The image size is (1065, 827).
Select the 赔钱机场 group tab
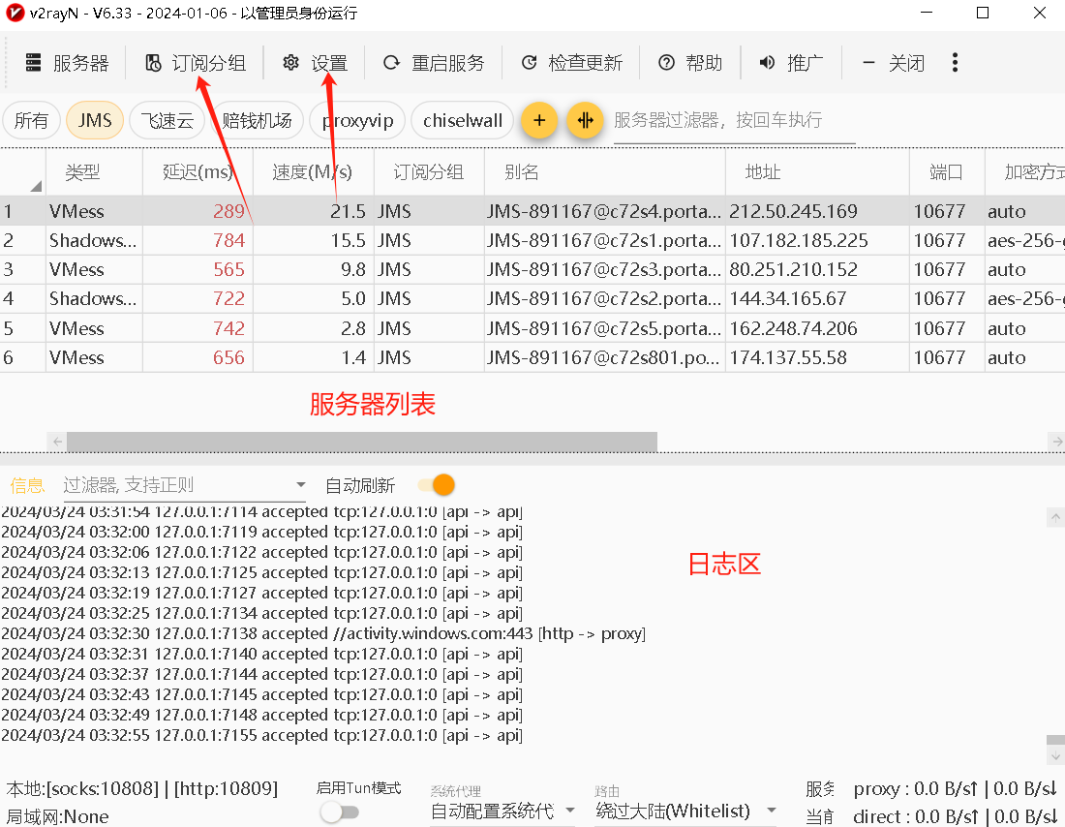click(x=257, y=121)
